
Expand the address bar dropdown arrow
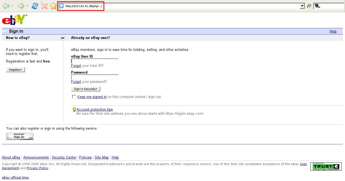pyautogui.click(x=302, y=6)
